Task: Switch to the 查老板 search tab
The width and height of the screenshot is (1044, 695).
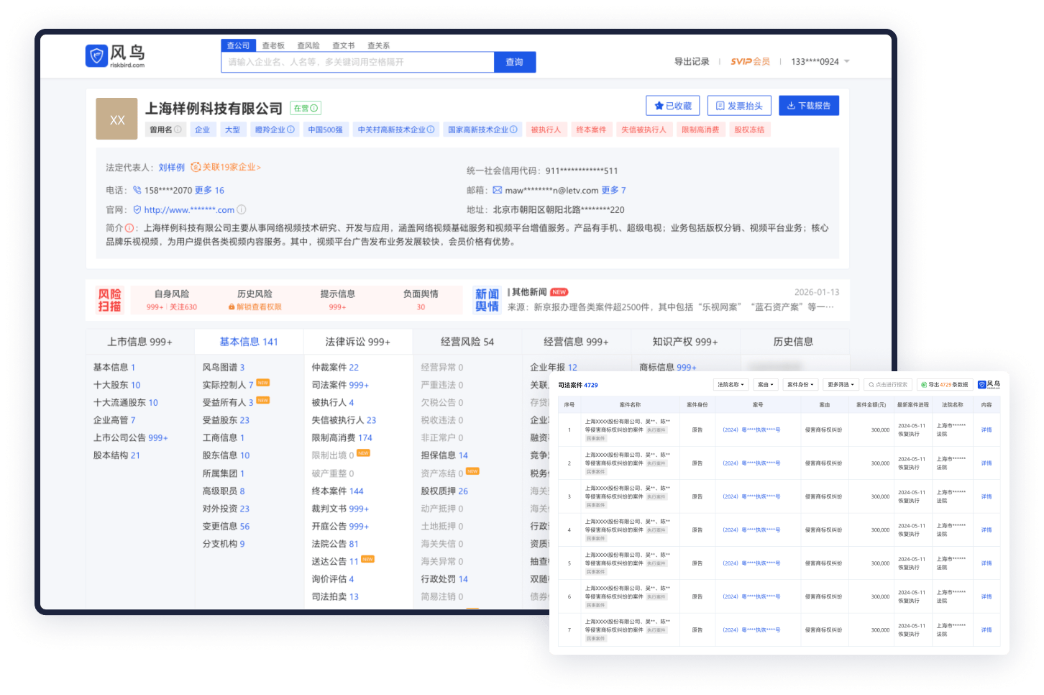Action: point(273,45)
